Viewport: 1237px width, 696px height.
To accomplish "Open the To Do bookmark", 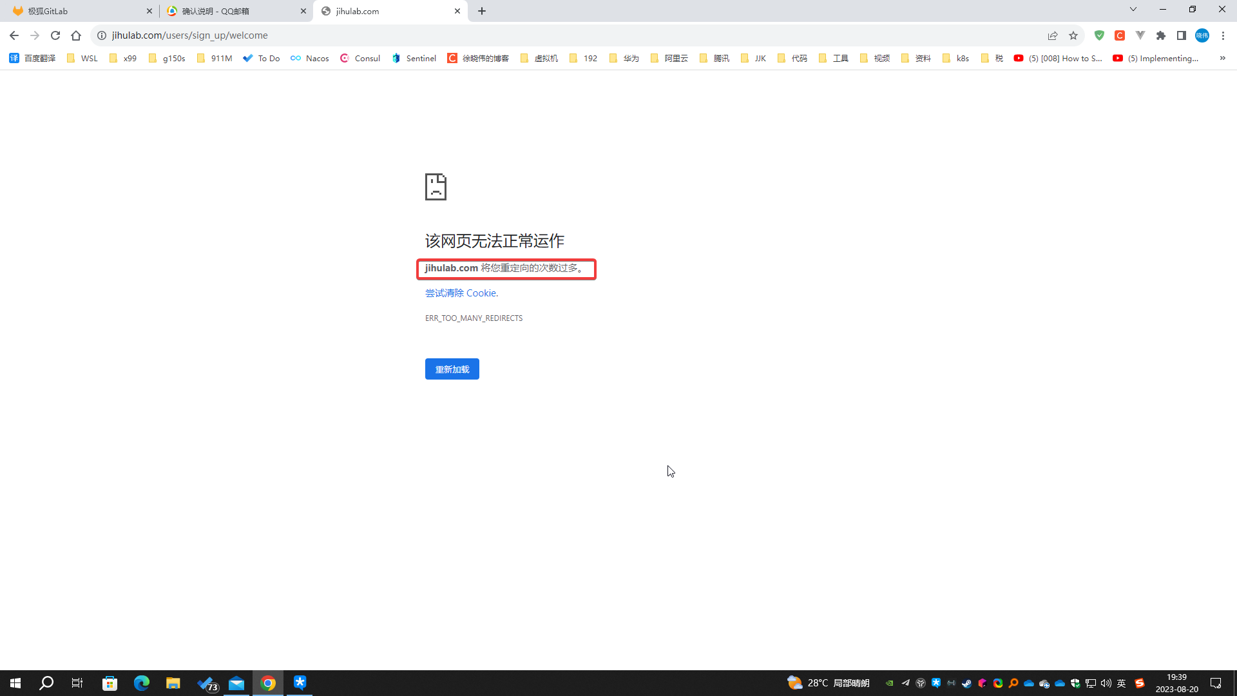I will point(262,58).
